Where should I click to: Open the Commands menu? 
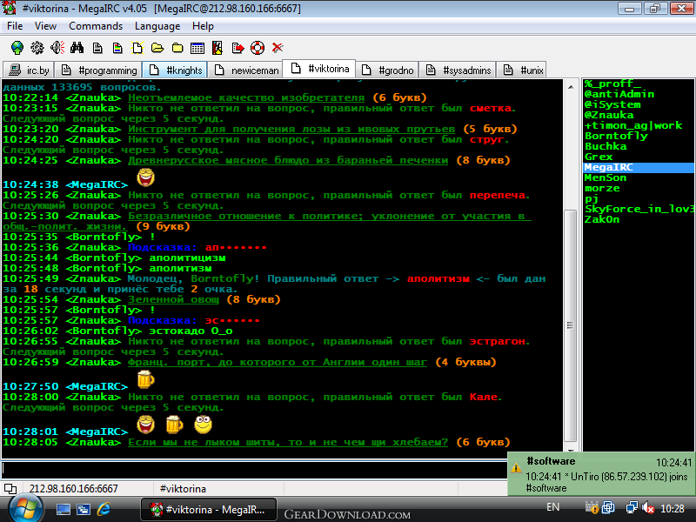[x=96, y=26]
